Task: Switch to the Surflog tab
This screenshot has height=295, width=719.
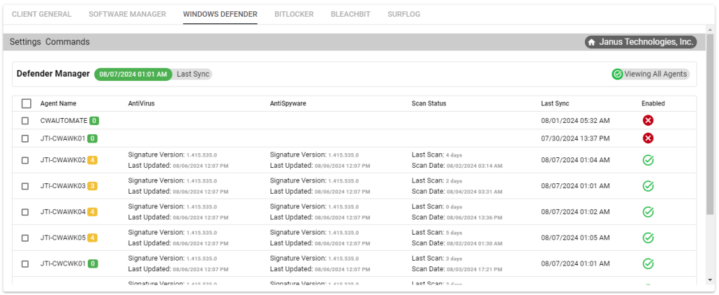Action: point(404,14)
